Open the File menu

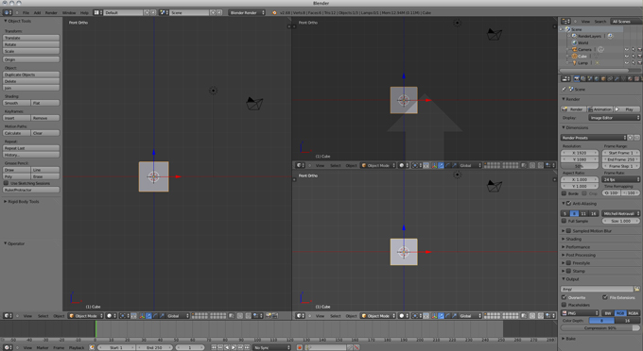pyautogui.click(x=26, y=12)
